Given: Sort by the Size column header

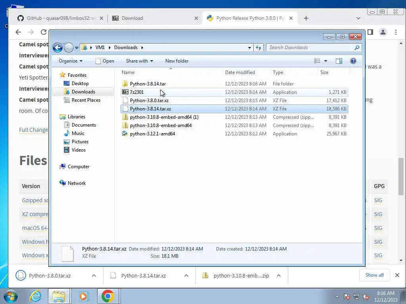Looking at the screenshot, I should tap(324, 72).
